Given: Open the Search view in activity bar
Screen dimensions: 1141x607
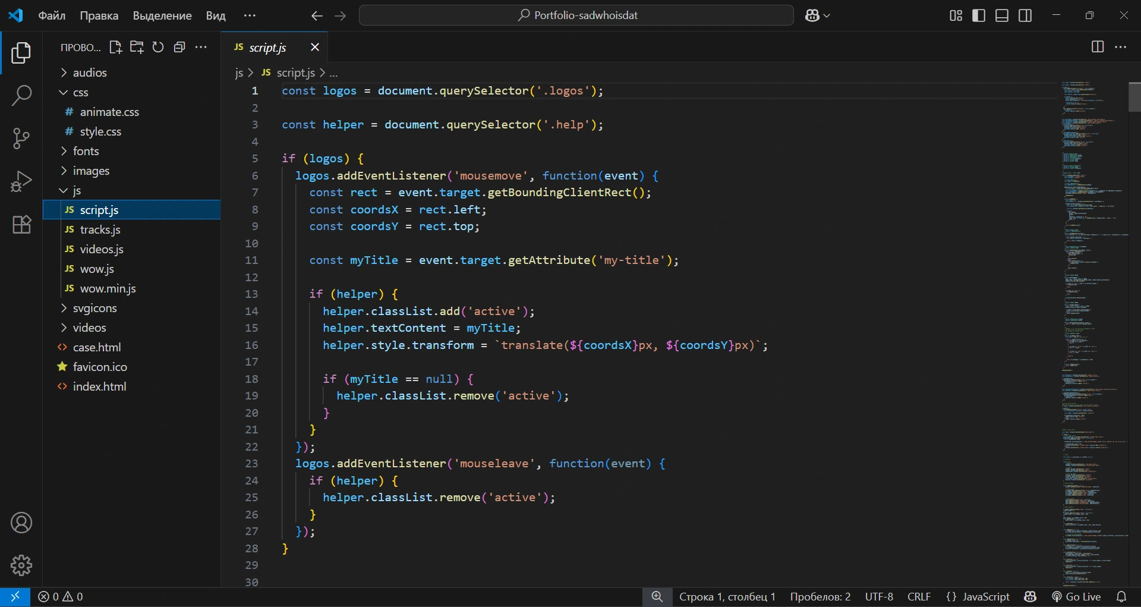Looking at the screenshot, I should point(21,95).
